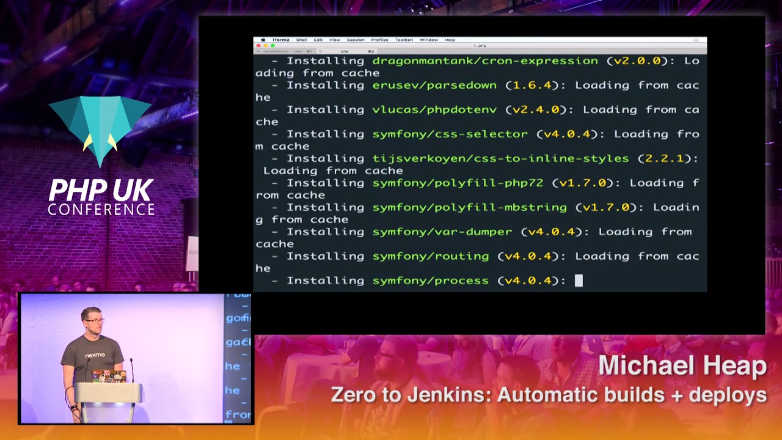Click the symfony/var-dumper package name

coord(442,232)
